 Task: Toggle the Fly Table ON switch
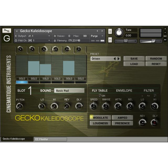coord(100,96)
